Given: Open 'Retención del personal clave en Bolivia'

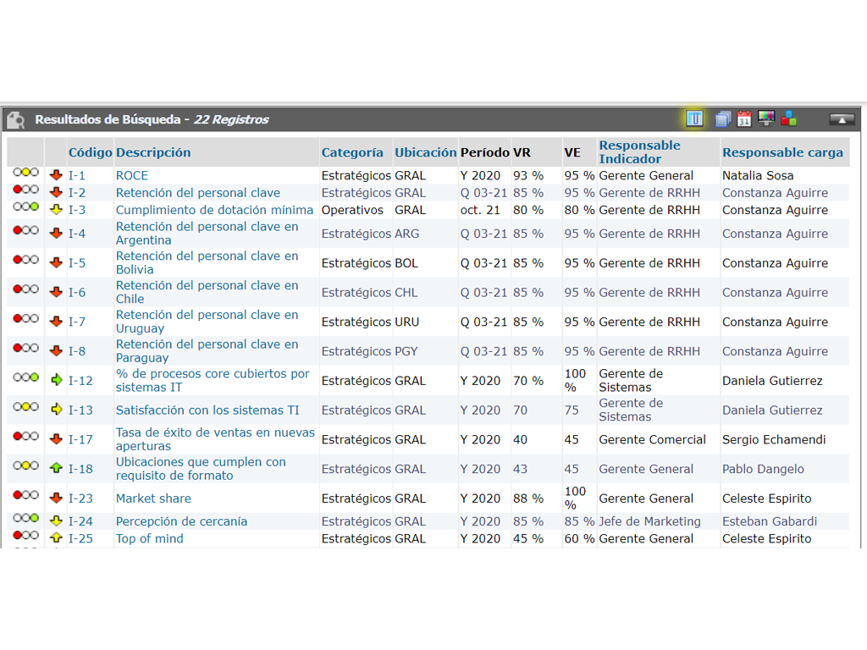Looking at the screenshot, I should 207,262.
